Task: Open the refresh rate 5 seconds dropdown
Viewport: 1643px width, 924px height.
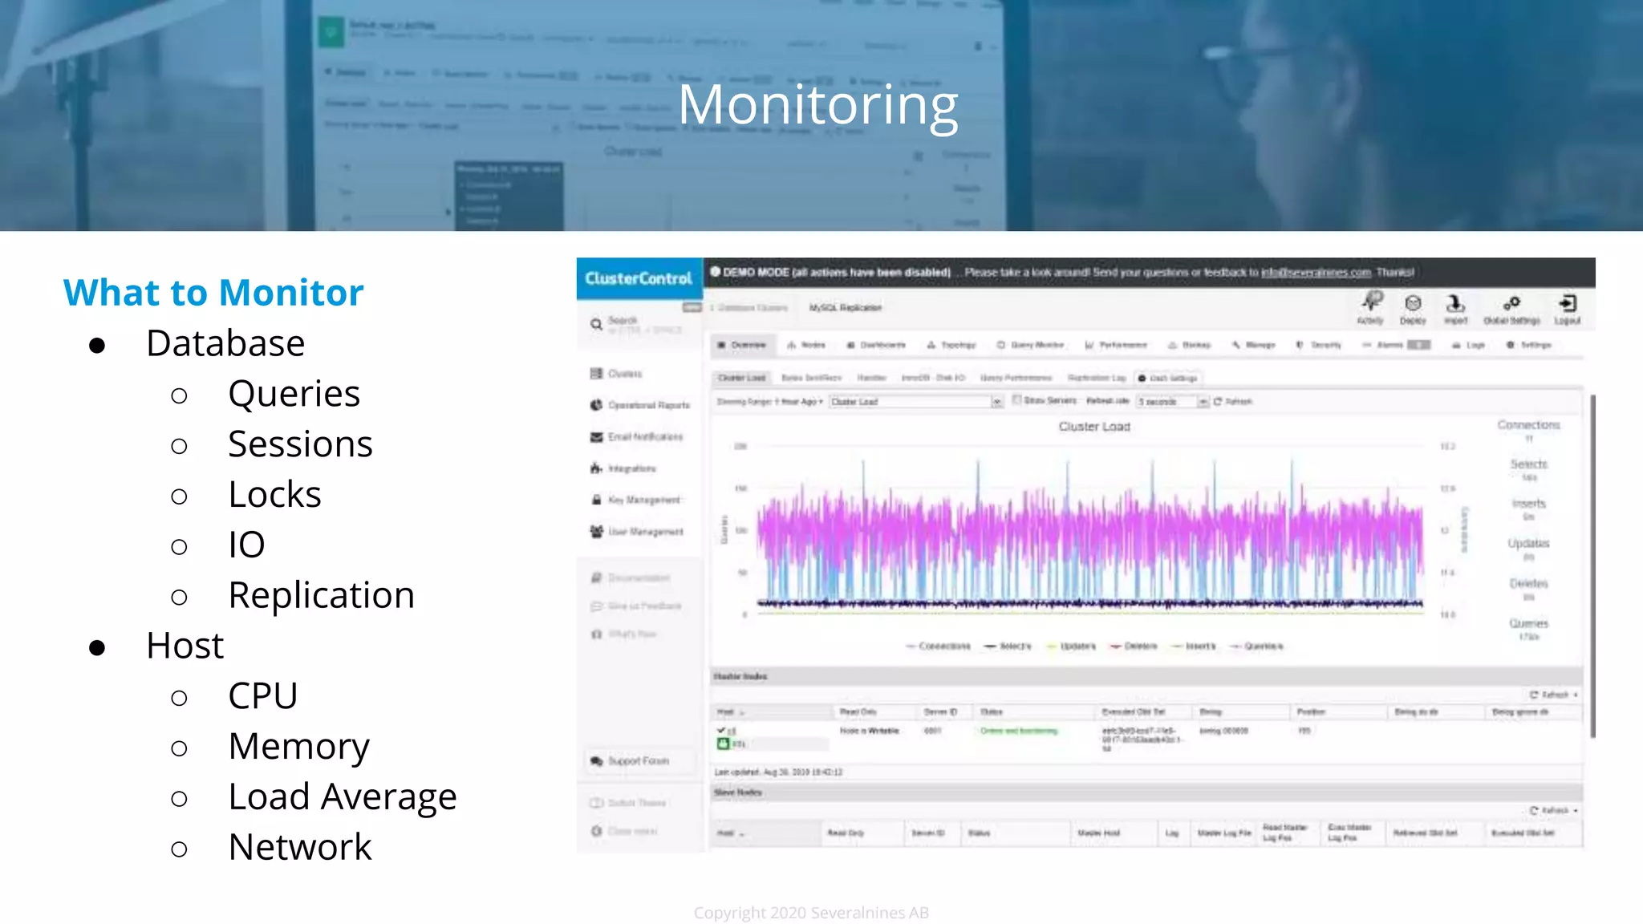Action: click(x=1172, y=402)
